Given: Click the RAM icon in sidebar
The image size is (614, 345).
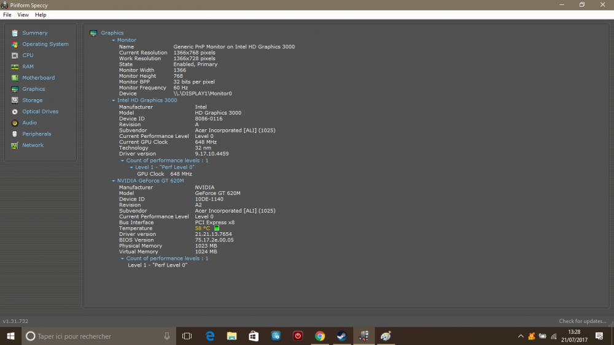Looking at the screenshot, I should (15, 67).
